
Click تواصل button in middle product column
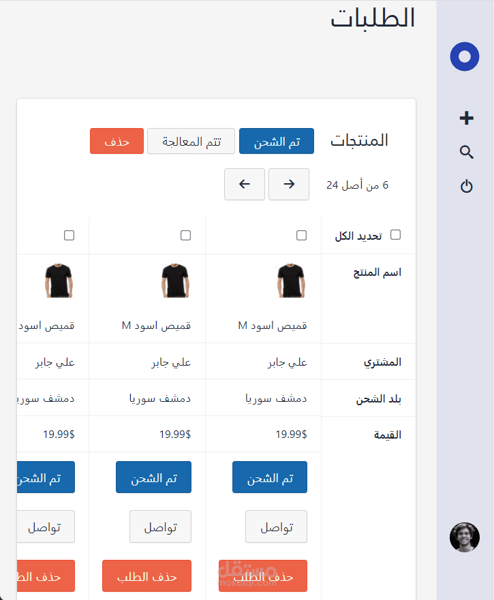point(160,527)
